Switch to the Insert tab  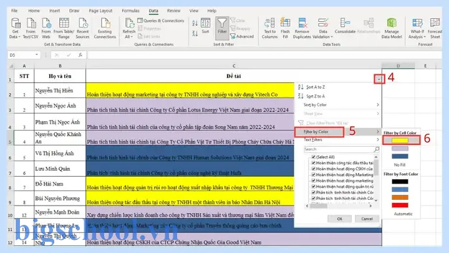54,11
